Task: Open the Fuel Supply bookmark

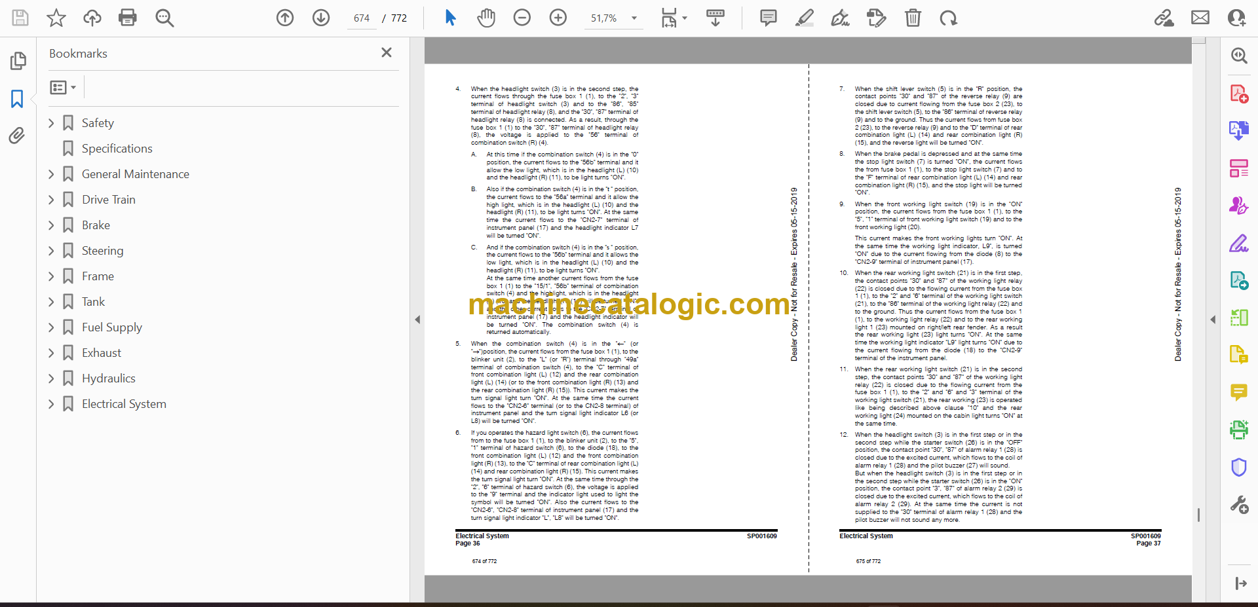Action: (111, 327)
